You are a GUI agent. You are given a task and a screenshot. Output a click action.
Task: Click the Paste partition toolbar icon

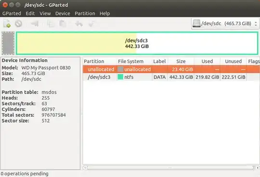(x=63, y=24)
